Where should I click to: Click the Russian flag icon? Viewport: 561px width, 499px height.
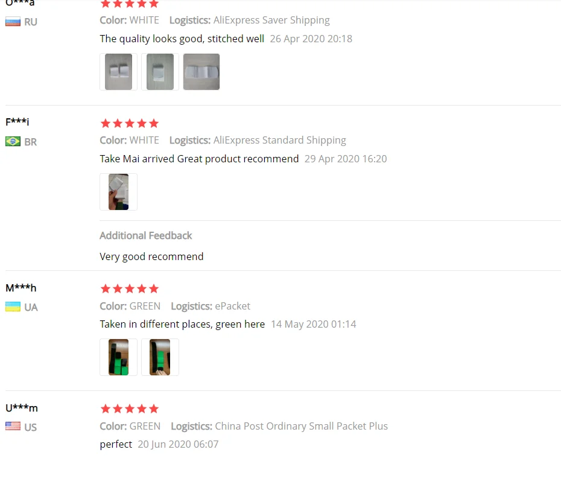pyautogui.click(x=13, y=22)
